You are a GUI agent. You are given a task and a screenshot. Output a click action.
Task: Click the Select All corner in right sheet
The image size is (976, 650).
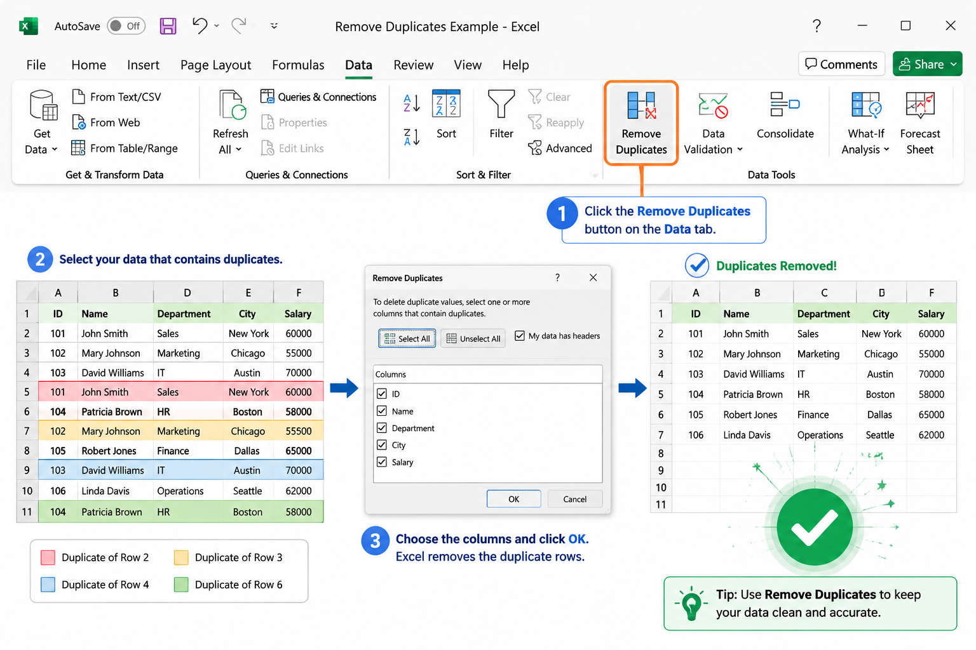(x=661, y=293)
